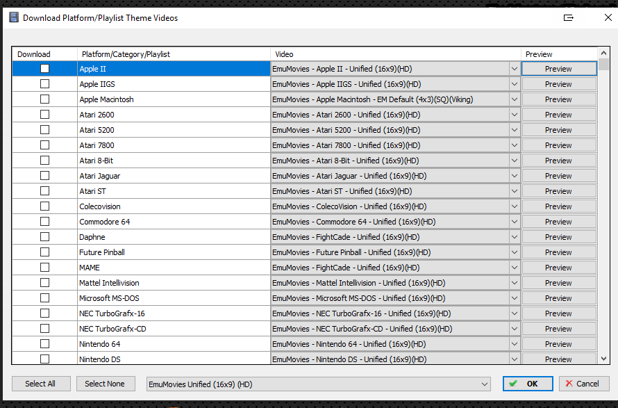This screenshot has height=408, width=618.
Task: Sort by Platform/Category/Playlist column header
Action: [174, 54]
